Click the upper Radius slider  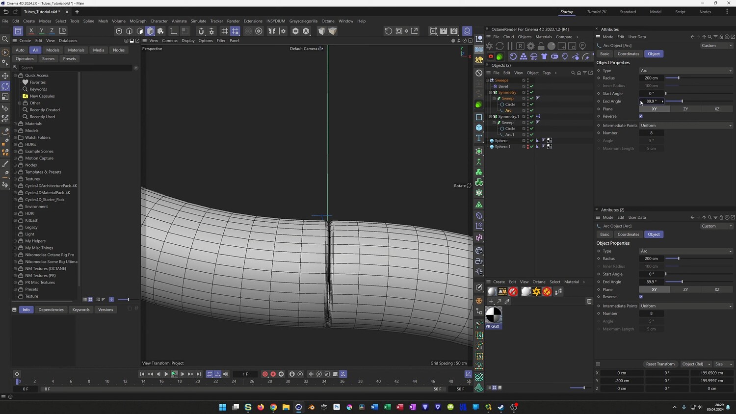pyautogui.click(x=679, y=78)
